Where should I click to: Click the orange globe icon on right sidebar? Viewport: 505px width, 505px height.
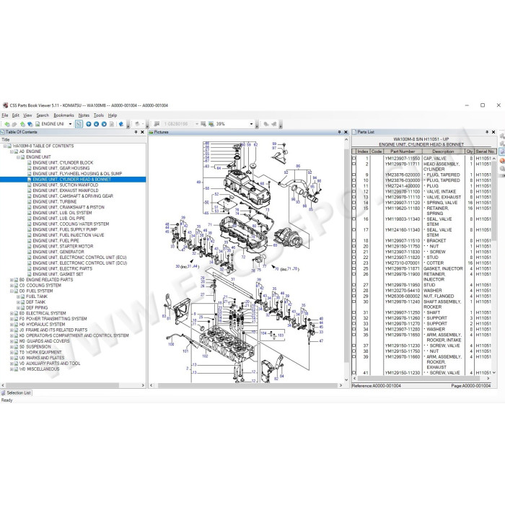(502, 160)
